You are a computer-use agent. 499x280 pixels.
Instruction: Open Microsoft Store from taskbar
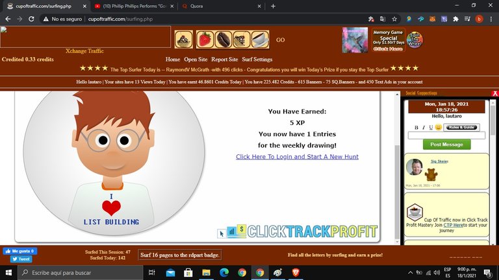[x=188, y=272]
